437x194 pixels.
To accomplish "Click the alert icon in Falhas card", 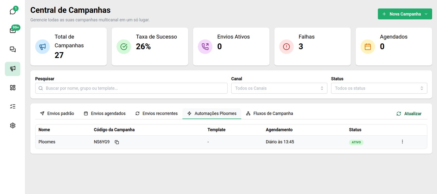I will pos(286,47).
